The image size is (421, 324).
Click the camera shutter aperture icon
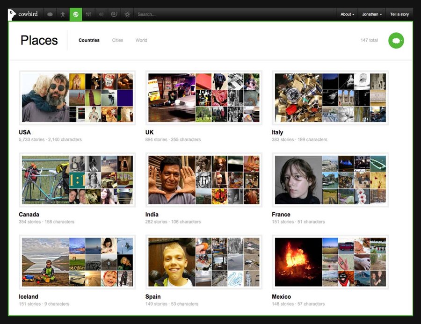pyautogui.click(x=127, y=14)
